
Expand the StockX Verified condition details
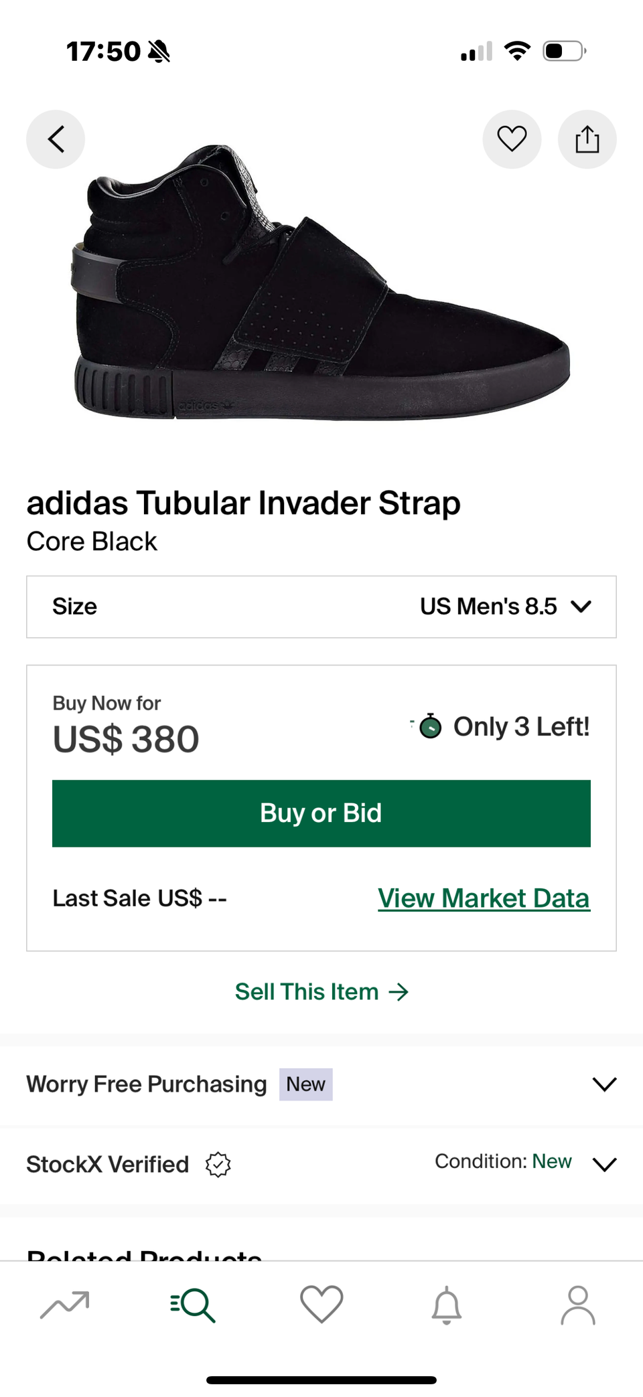(x=604, y=1165)
